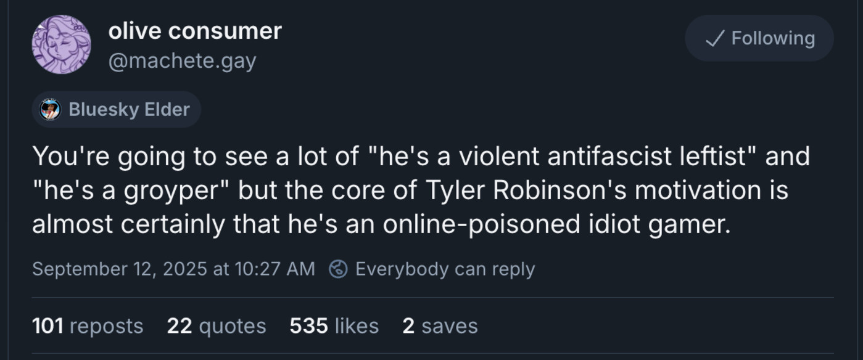Screen dimensions: 863x360
Task: Click the globe reply-settings icon
Action: coord(338,269)
